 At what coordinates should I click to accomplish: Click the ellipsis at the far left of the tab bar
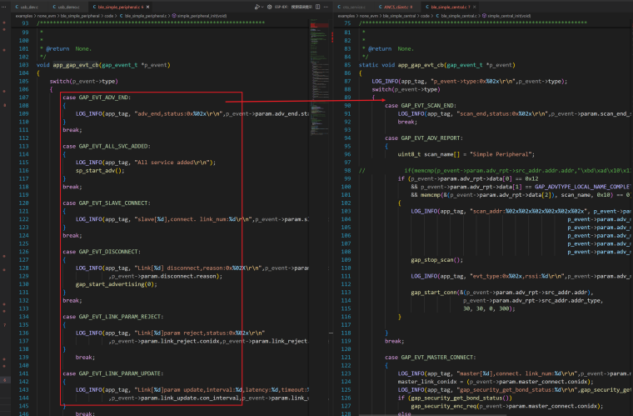4,7
